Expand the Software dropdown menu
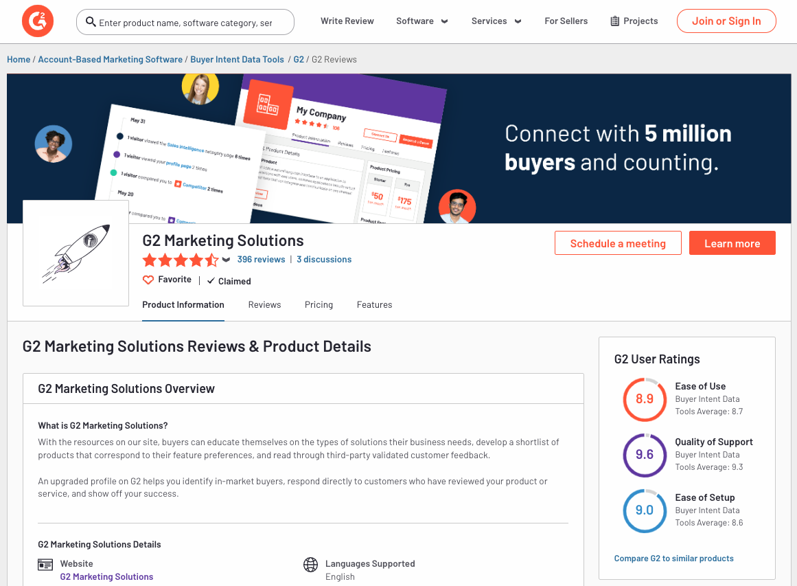 point(421,21)
